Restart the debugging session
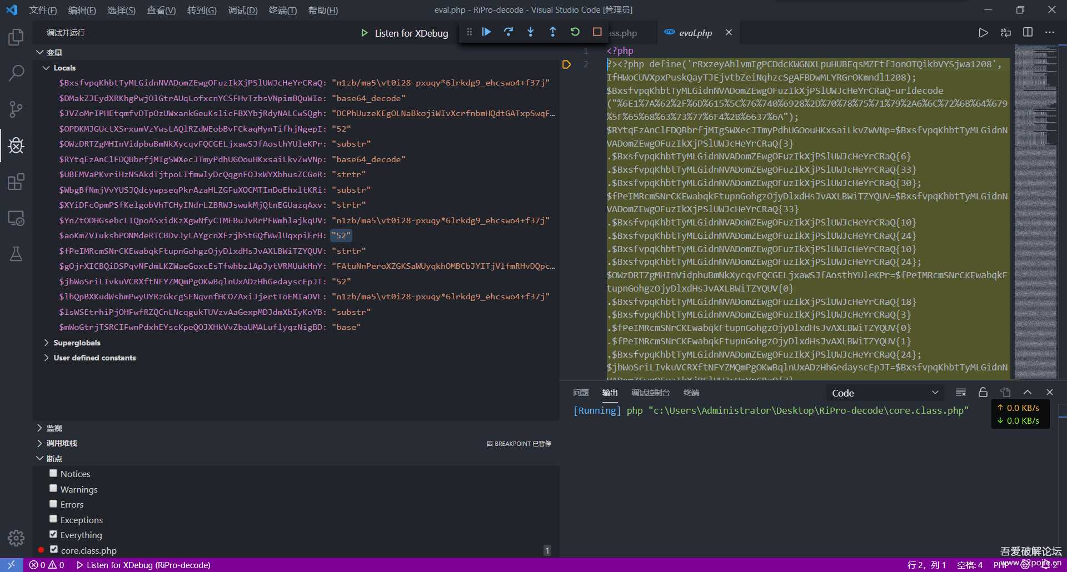 575,32
